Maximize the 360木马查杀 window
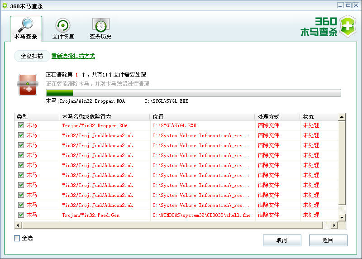 tap(348, 5)
